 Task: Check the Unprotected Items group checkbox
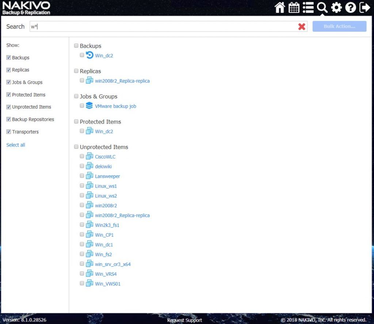pyautogui.click(x=76, y=147)
